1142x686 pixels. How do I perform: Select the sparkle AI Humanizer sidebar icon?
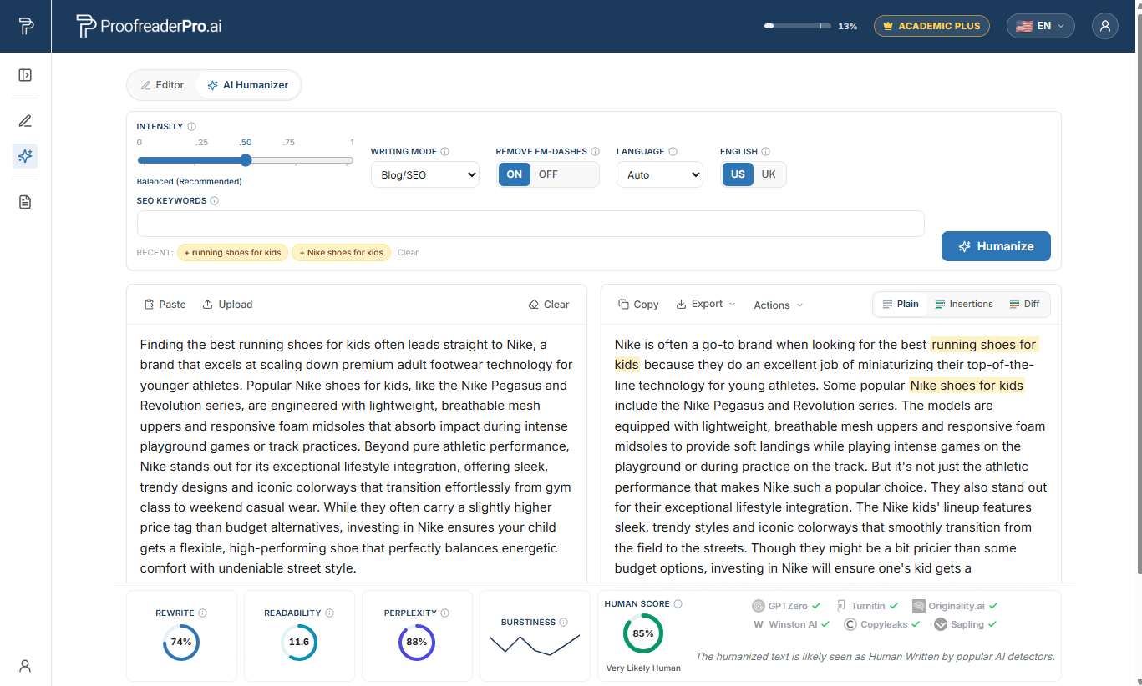25,156
